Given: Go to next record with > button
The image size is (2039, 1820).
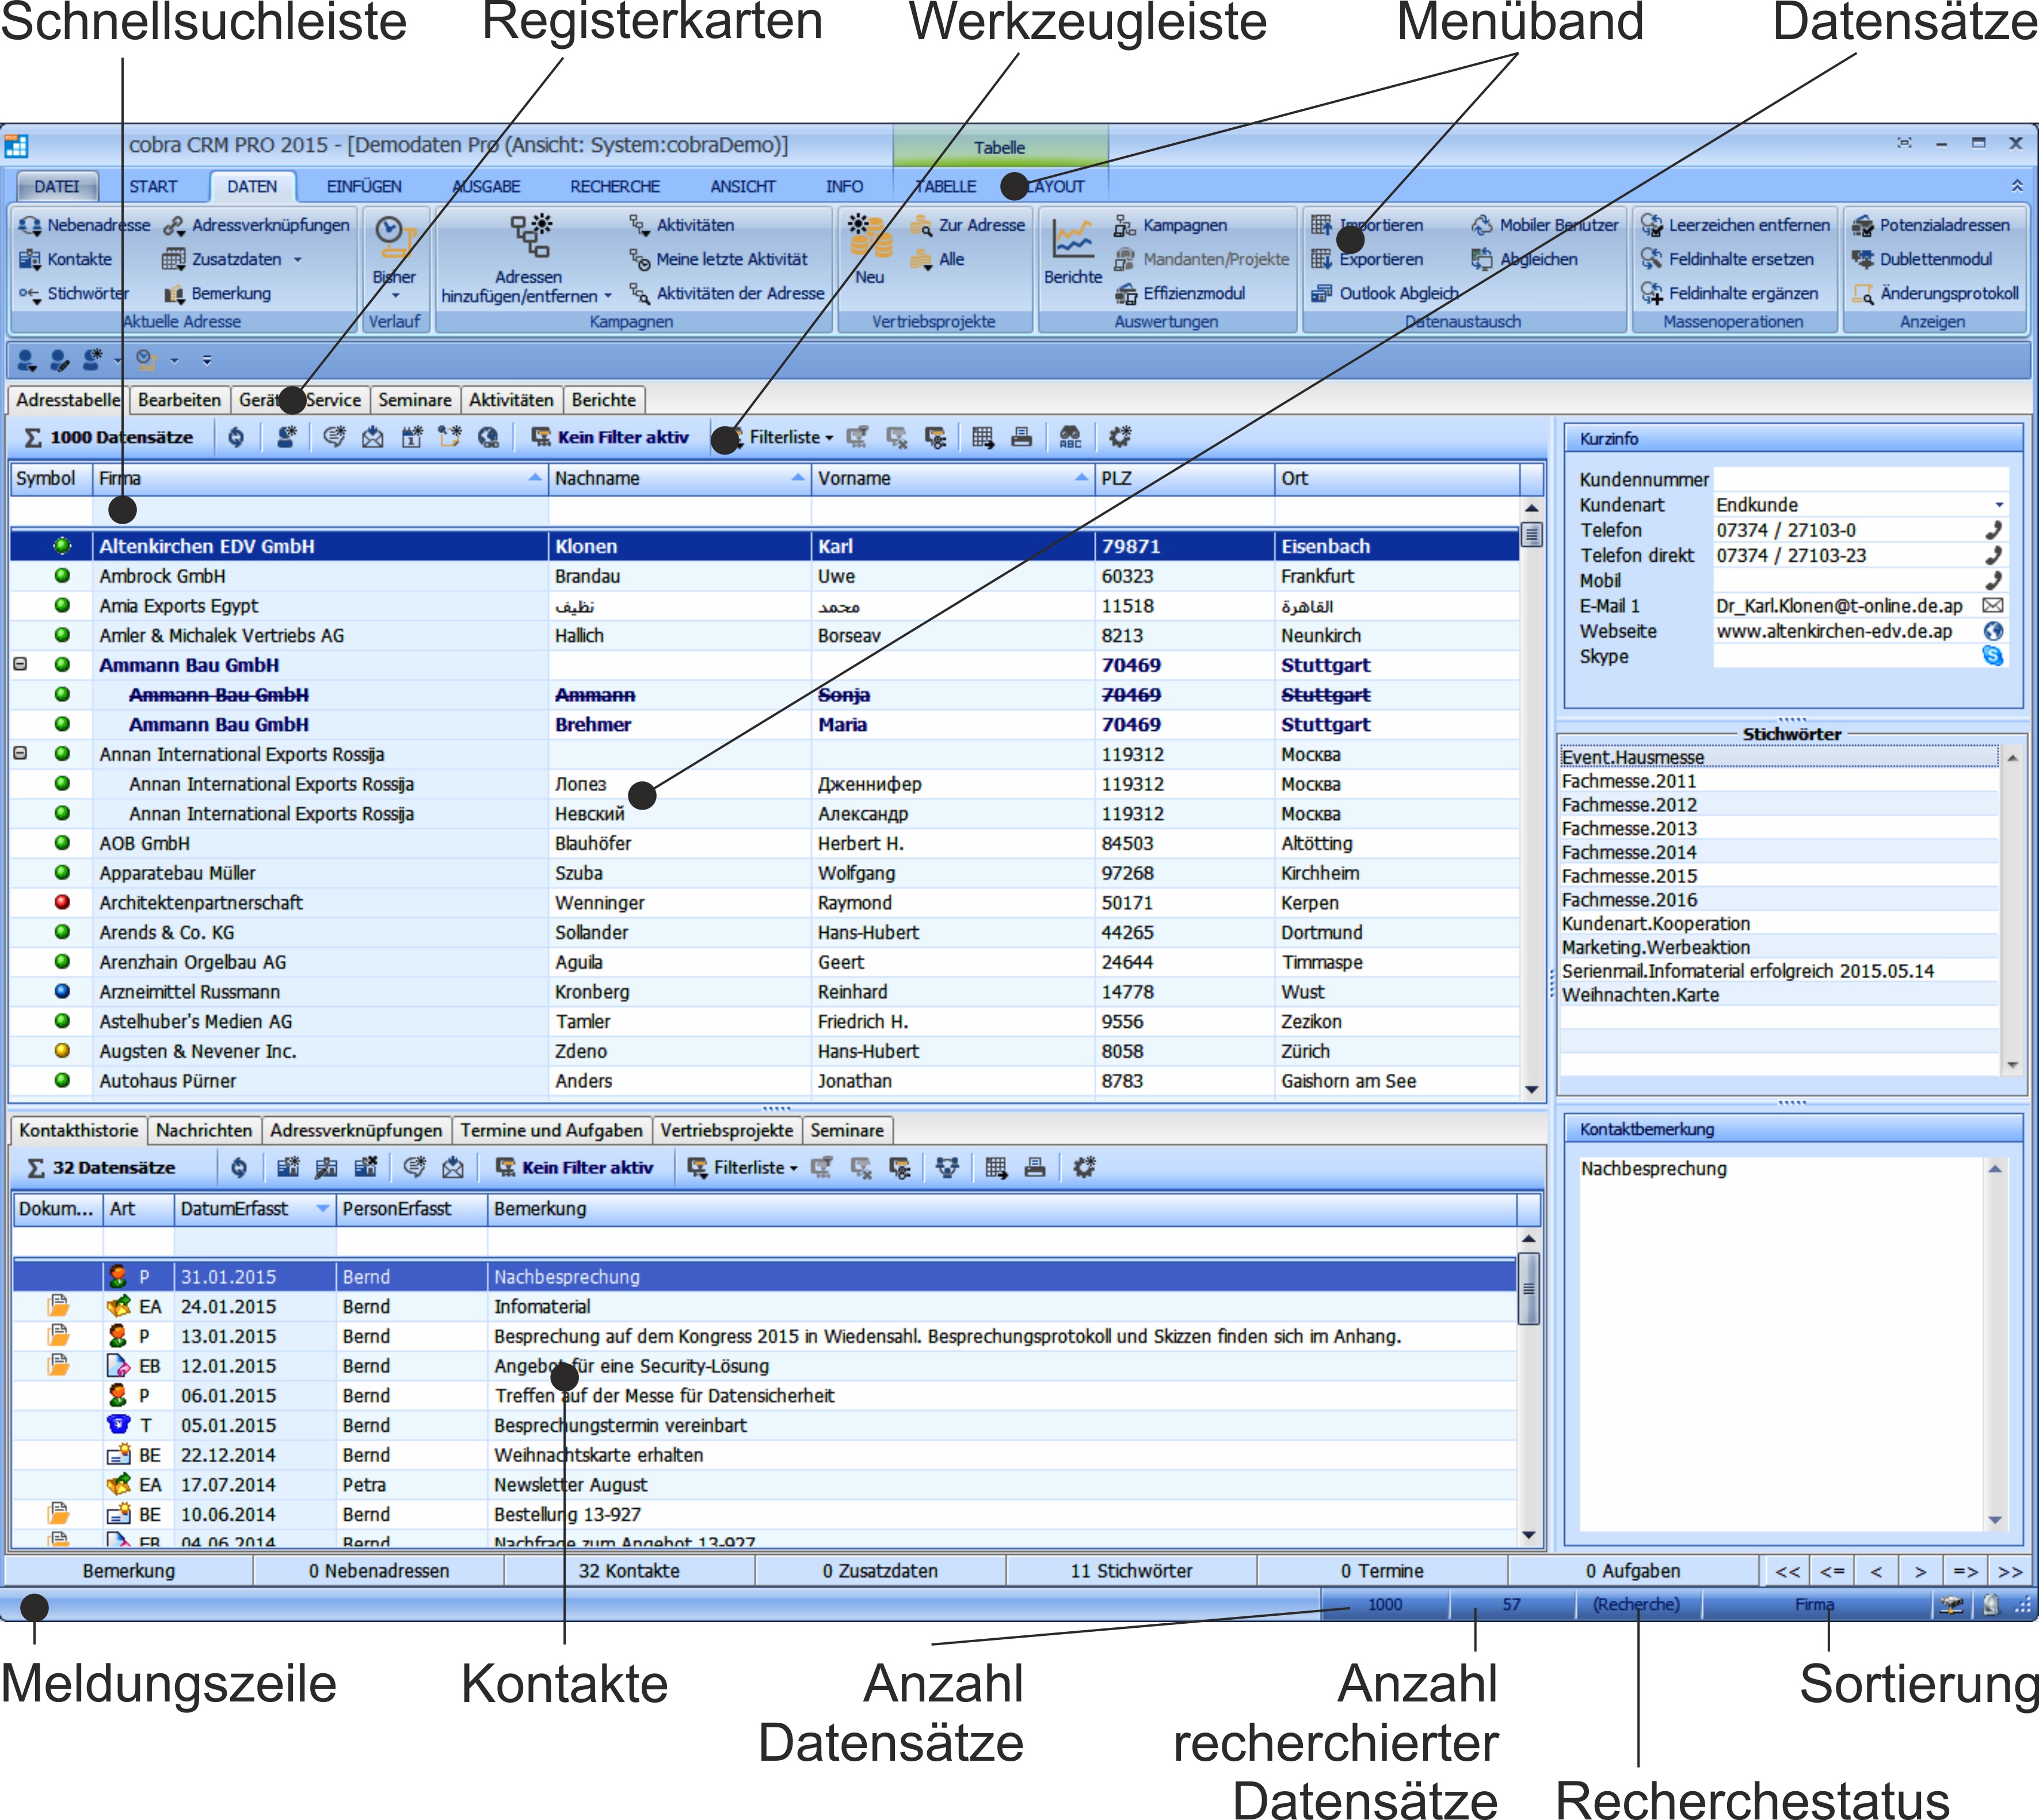Looking at the screenshot, I should [x=1920, y=1571].
